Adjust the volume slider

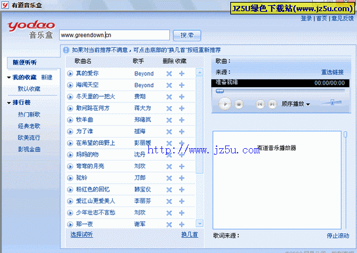(x=332, y=102)
